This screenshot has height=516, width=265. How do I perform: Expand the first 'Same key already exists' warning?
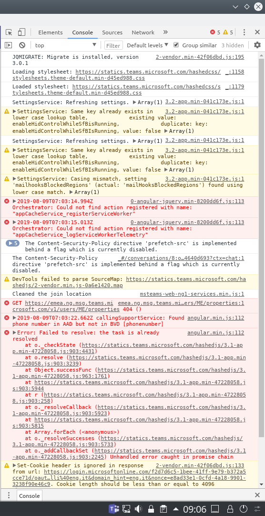tap(14, 111)
